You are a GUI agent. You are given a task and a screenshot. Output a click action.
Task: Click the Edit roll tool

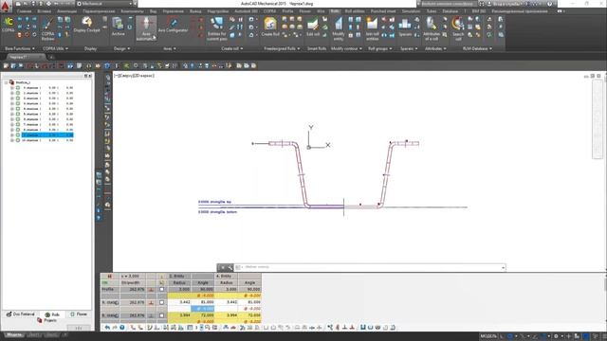(x=313, y=27)
